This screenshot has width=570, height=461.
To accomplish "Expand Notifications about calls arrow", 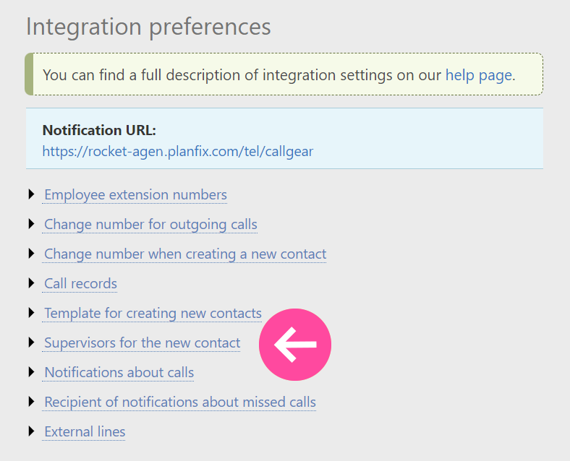I will pyautogui.click(x=31, y=372).
